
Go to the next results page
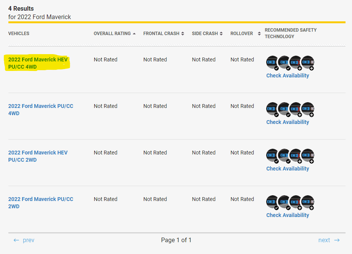(329, 240)
